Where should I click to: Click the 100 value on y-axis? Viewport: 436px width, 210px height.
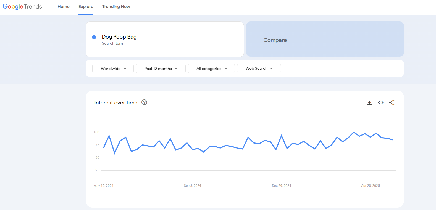pyautogui.click(x=96, y=132)
